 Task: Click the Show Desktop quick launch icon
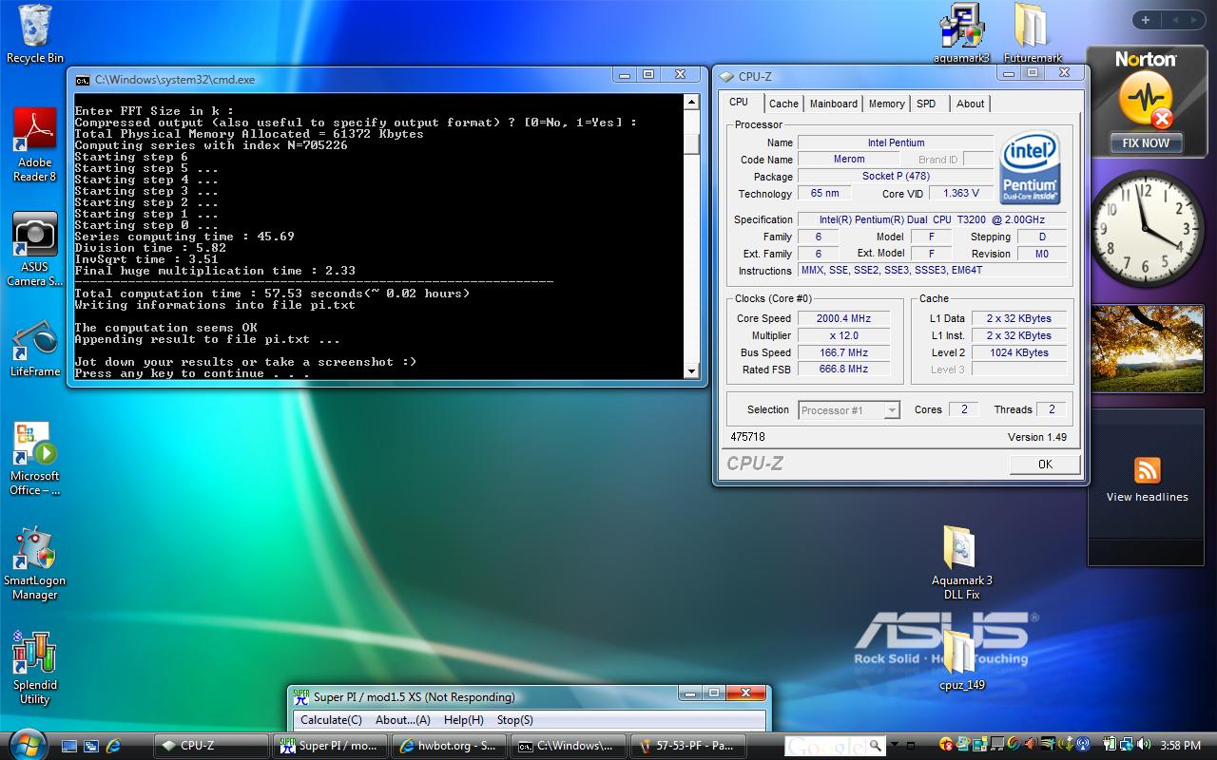point(69,746)
